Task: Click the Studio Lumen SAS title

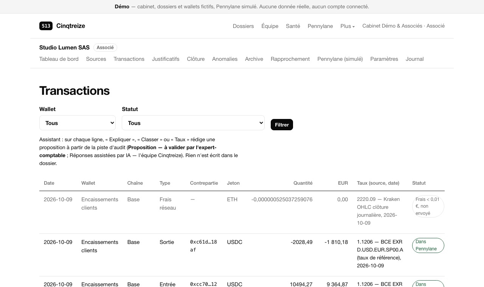Action: pyautogui.click(x=64, y=47)
